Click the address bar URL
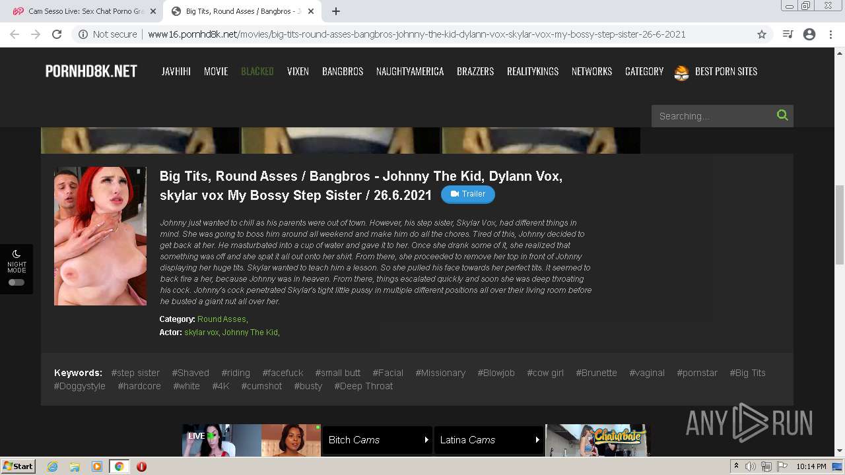 point(417,34)
